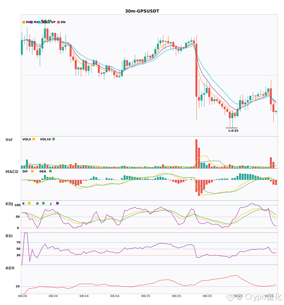This screenshot has height=305, width=284.
Task: Click the purple MA legend swatch
Action: click(x=31, y=22)
